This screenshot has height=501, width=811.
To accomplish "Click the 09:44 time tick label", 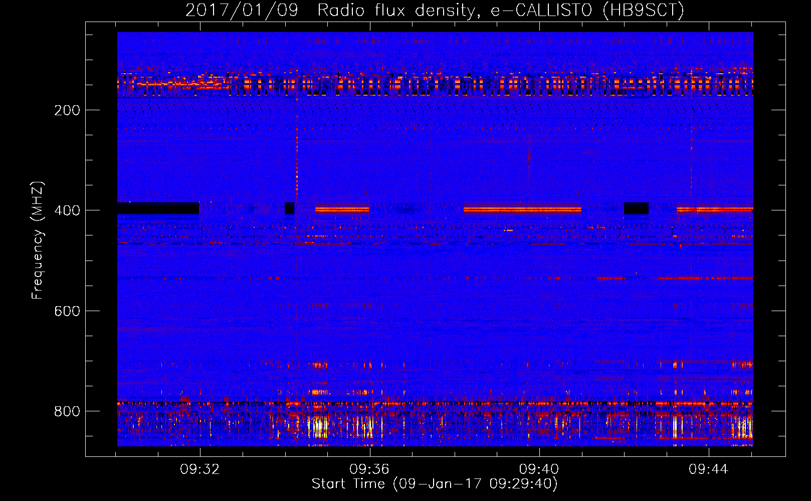I will (708, 469).
